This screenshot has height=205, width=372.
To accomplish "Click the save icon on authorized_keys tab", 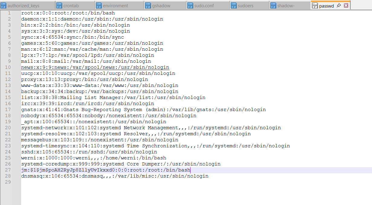I will (x=3, y=6).
